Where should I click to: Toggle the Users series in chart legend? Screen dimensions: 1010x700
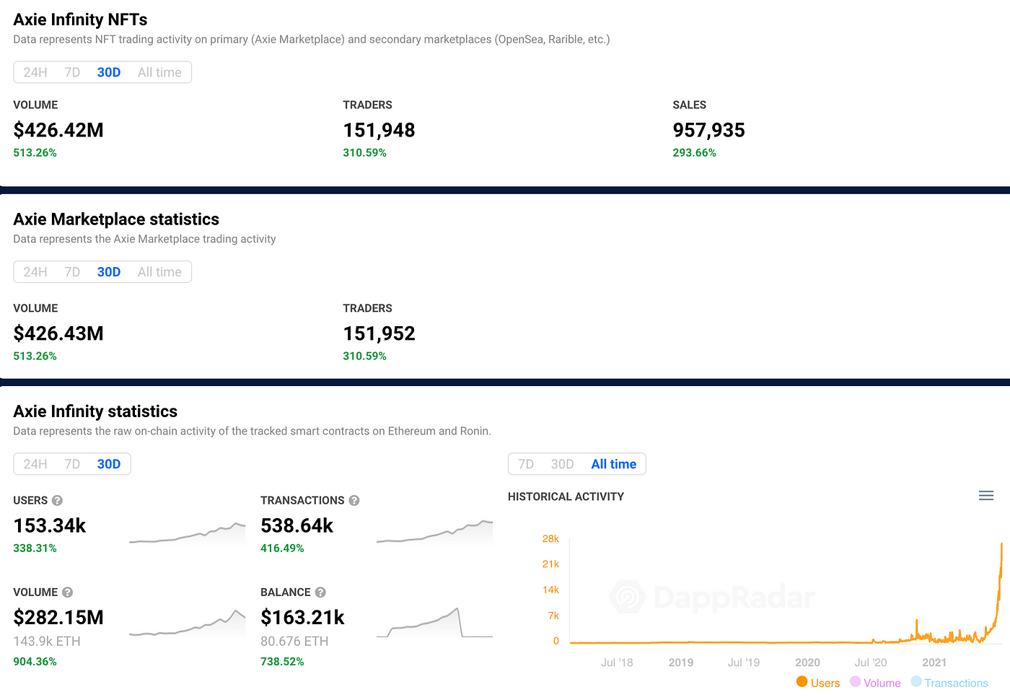818,683
